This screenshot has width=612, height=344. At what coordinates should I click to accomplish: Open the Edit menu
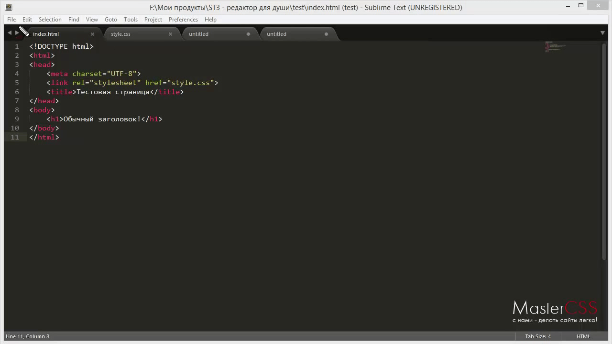[x=27, y=20]
